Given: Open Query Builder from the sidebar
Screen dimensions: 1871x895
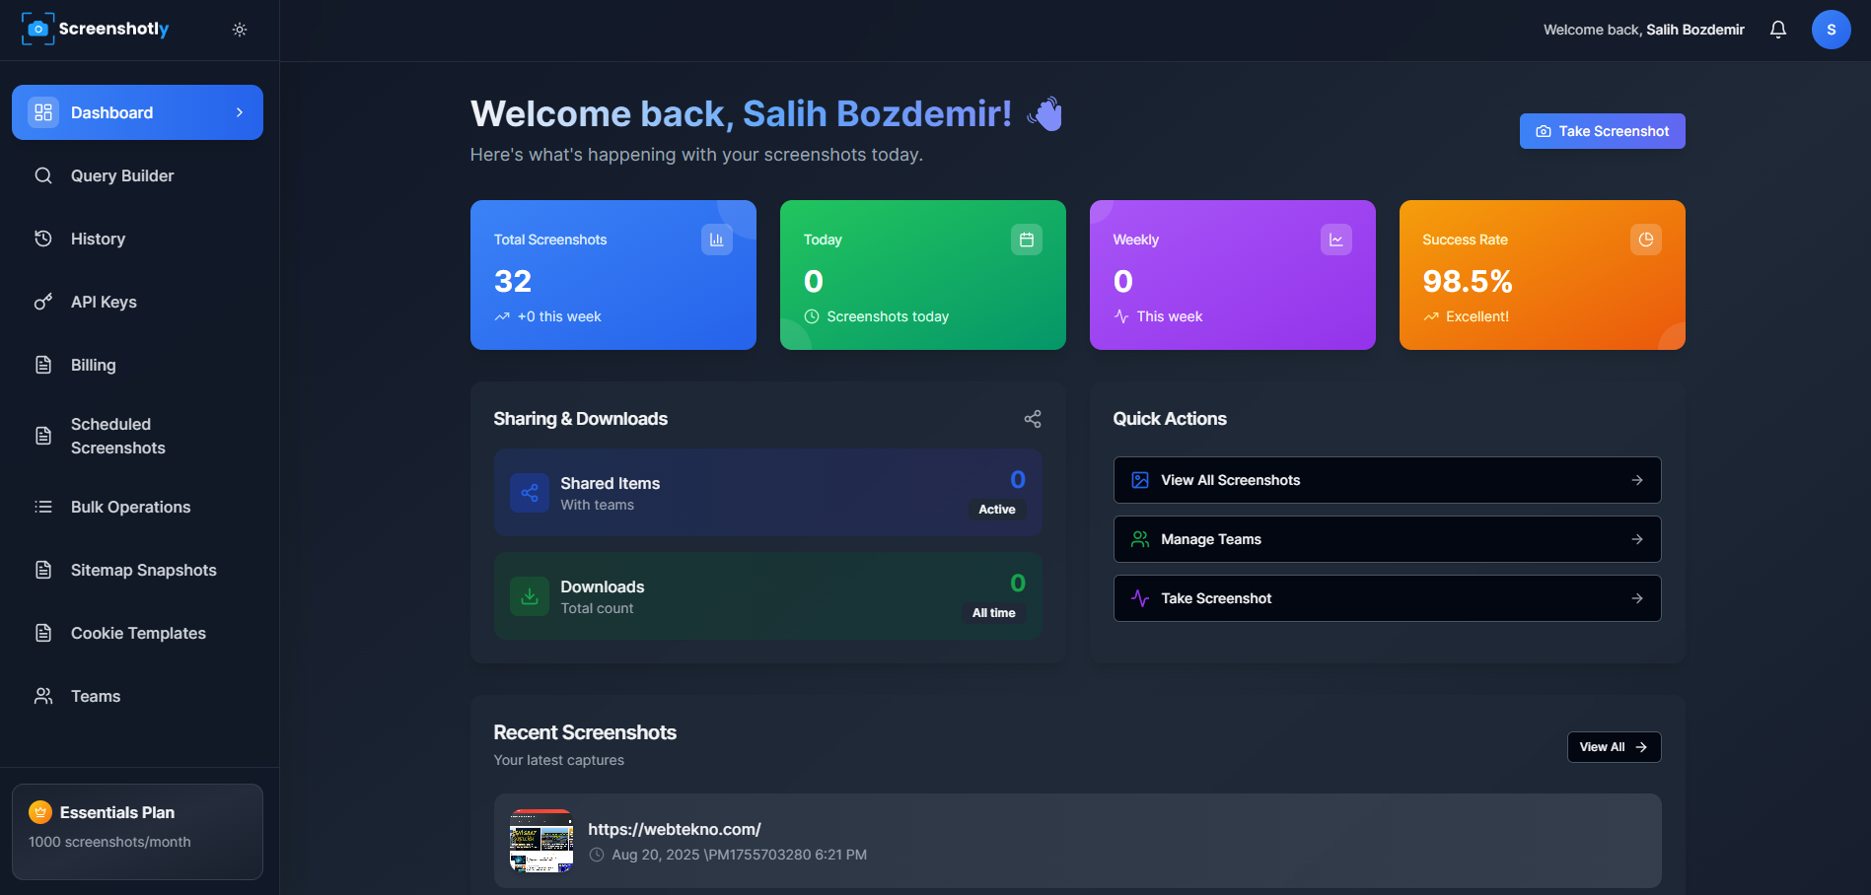Looking at the screenshot, I should coord(137,175).
